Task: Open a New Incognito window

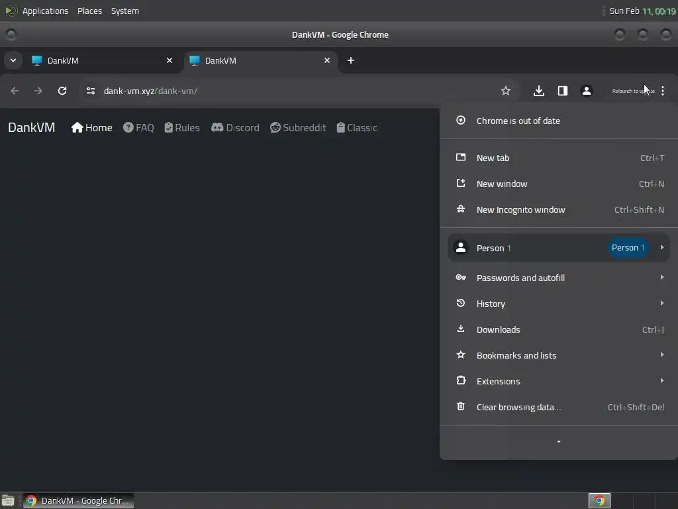Action: click(559, 210)
